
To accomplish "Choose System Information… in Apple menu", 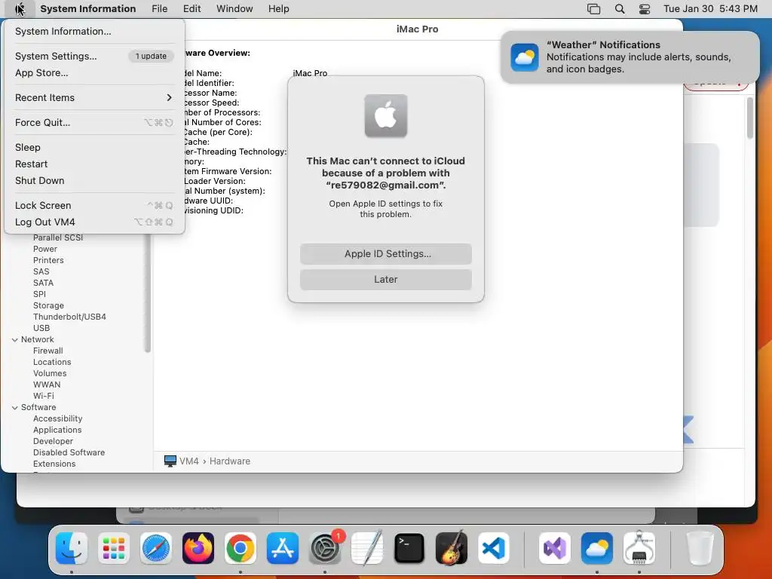I will click(94, 32).
